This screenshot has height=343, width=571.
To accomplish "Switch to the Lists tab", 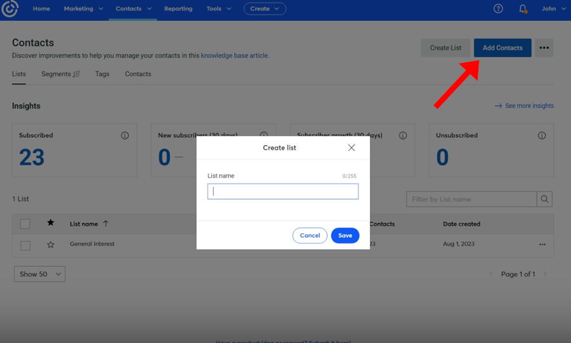I will coord(19,74).
